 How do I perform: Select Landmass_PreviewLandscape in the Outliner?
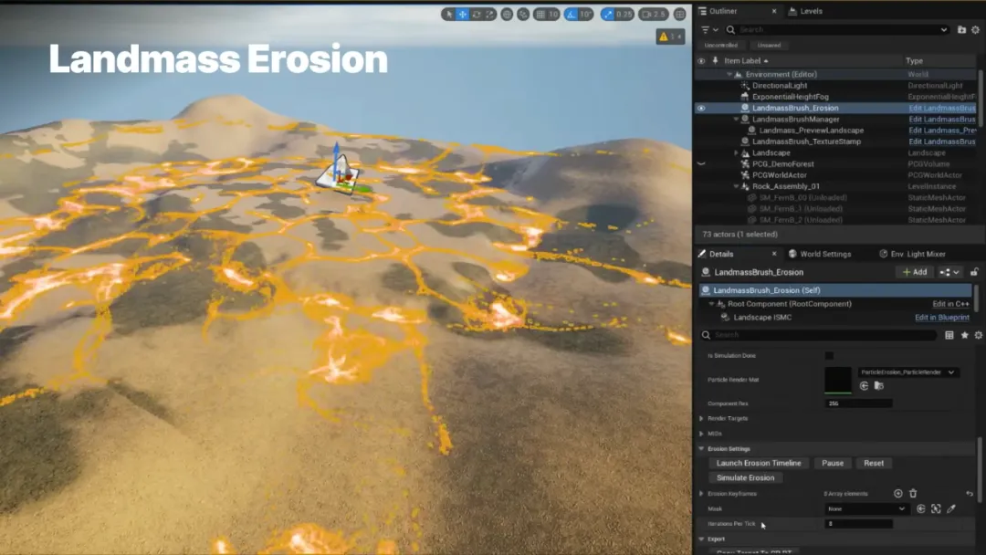812,131
